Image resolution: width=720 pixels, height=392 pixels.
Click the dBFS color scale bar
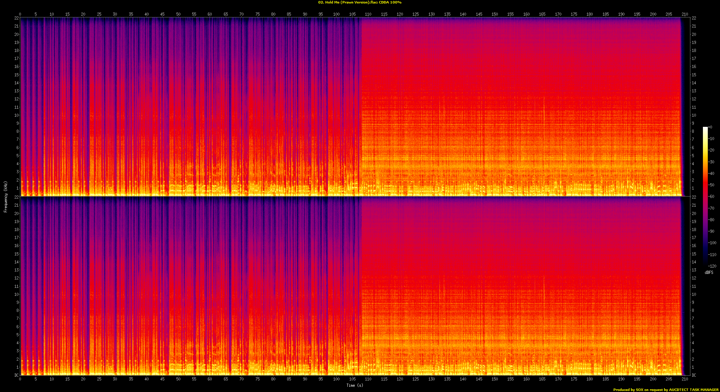pos(705,196)
